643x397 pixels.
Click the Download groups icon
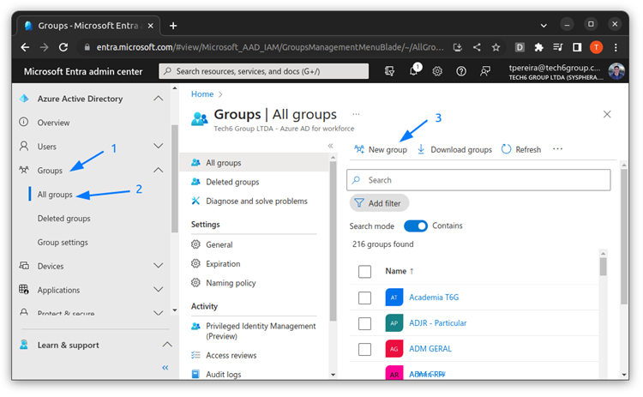(x=421, y=149)
